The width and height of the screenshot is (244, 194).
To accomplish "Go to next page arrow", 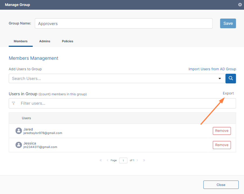I will pyautogui.click(x=137, y=160).
